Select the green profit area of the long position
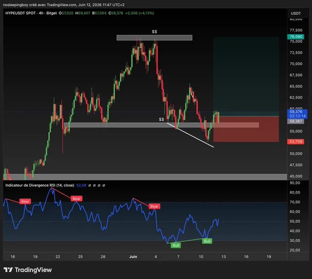 pyautogui.click(x=246, y=76)
